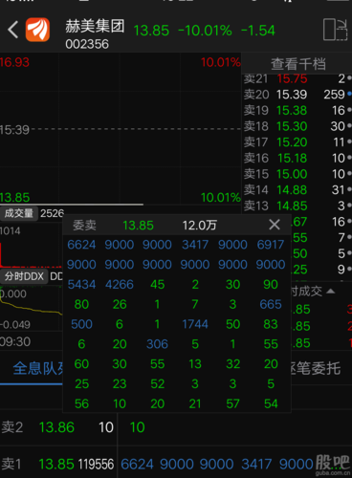352x478 pixels.
Task: Tap order 5434 in the popup grid
Action: (81, 284)
